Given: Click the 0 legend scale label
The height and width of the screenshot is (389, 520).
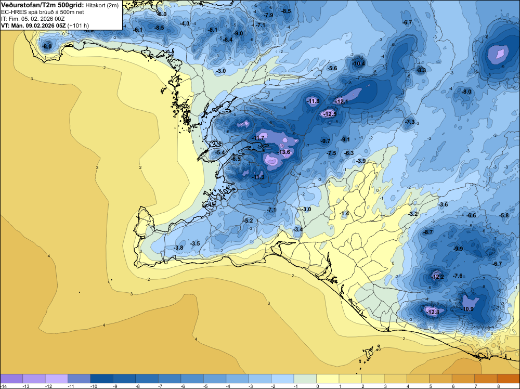Looking at the screenshot, I should pos(317,386).
